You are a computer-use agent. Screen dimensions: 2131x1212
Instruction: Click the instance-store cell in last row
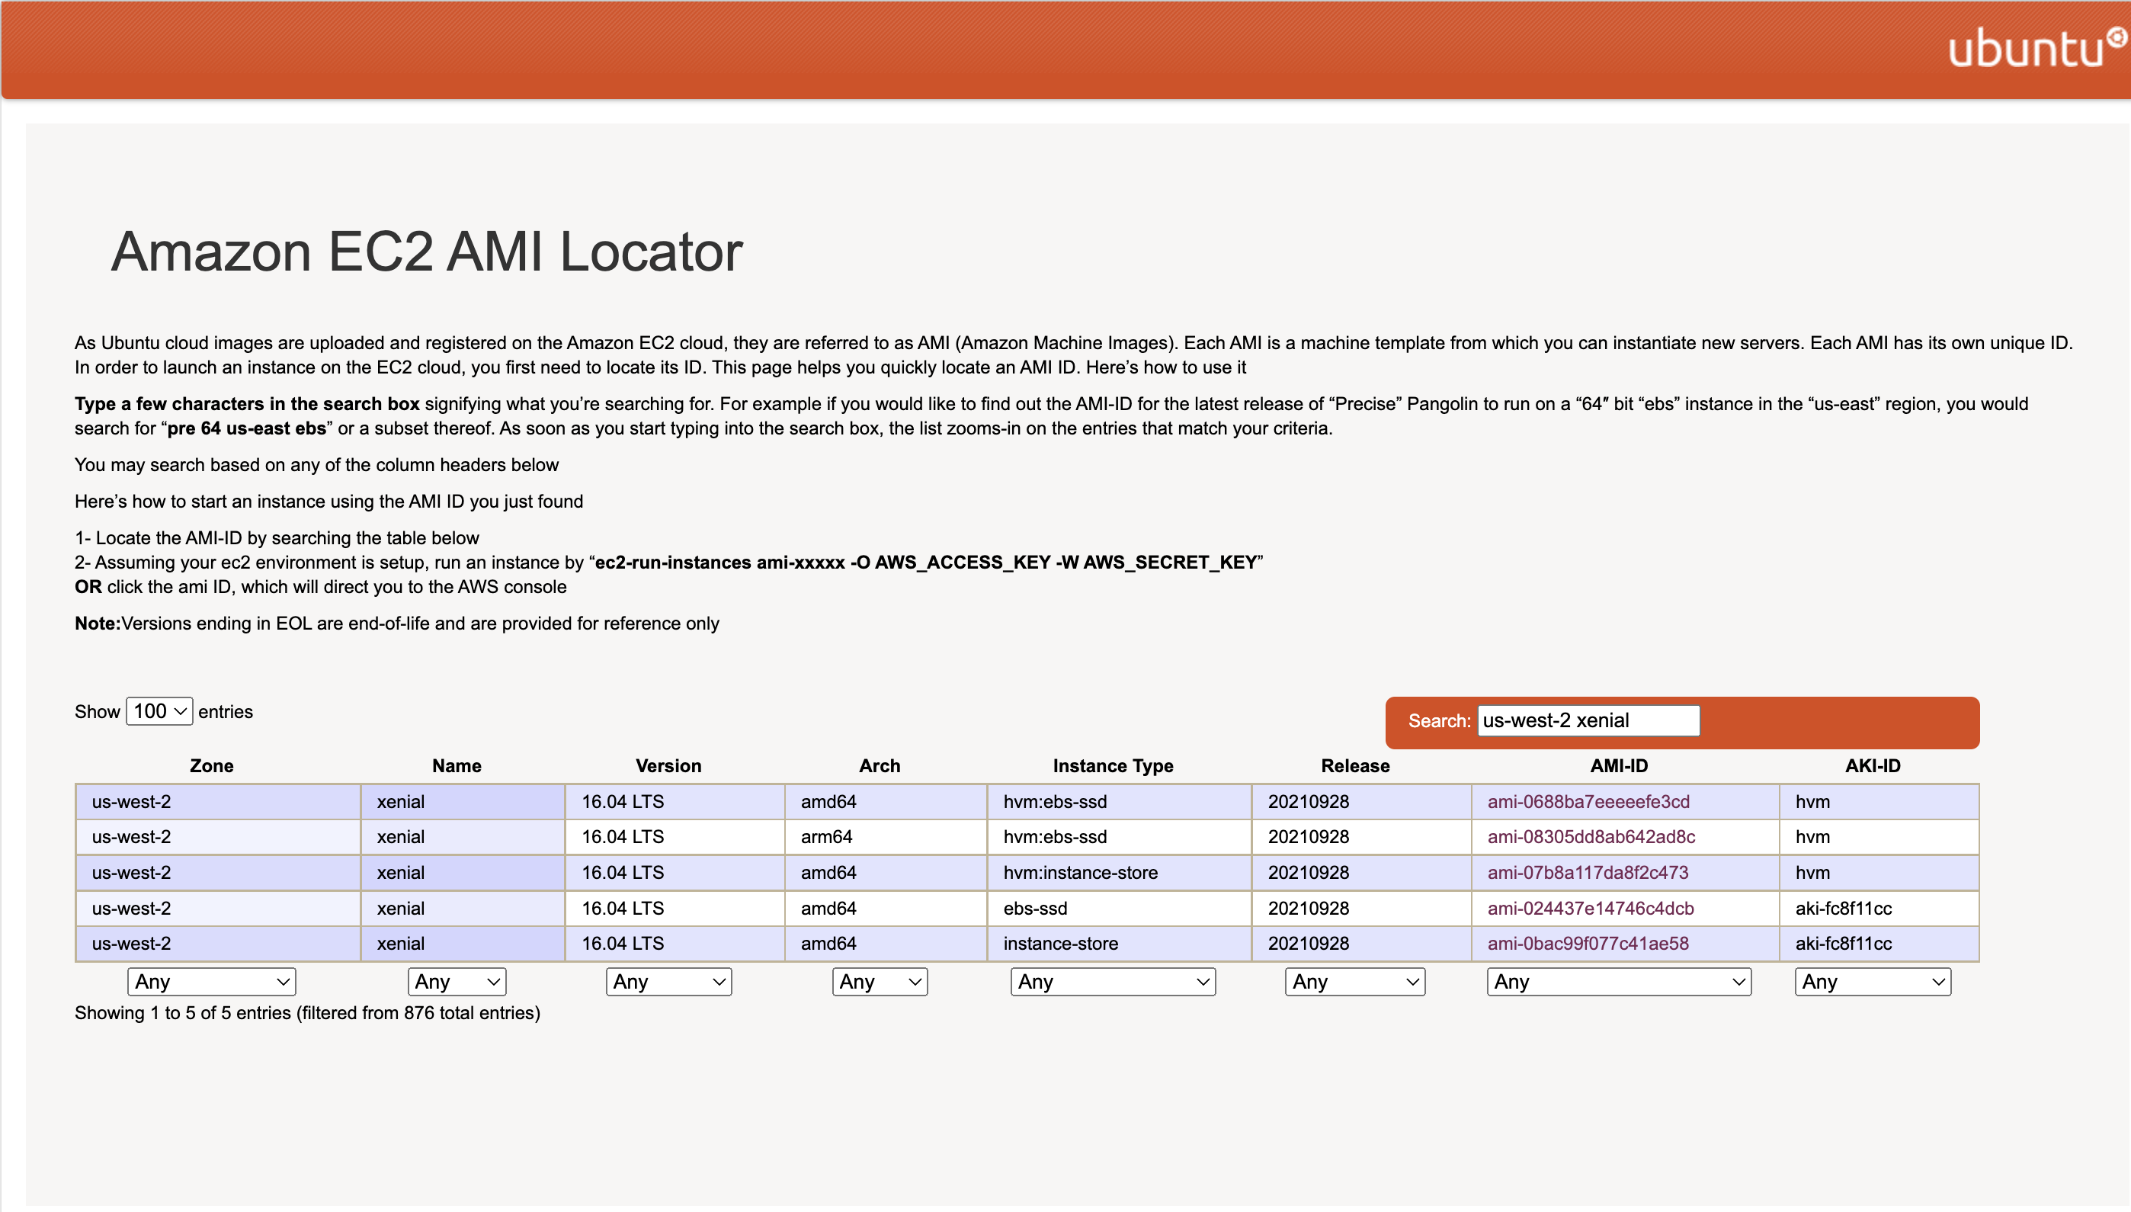coord(1119,943)
